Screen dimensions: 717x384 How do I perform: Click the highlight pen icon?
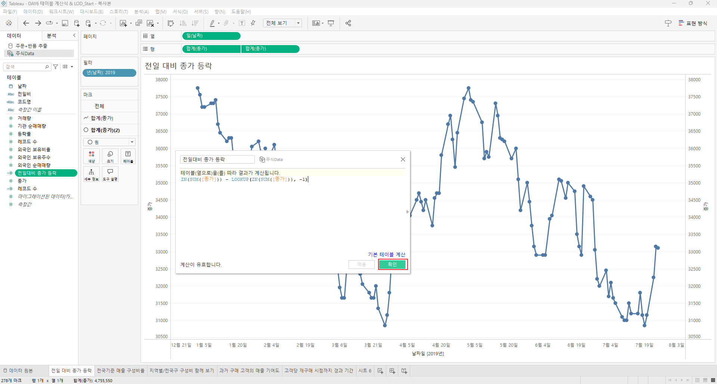click(x=212, y=23)
